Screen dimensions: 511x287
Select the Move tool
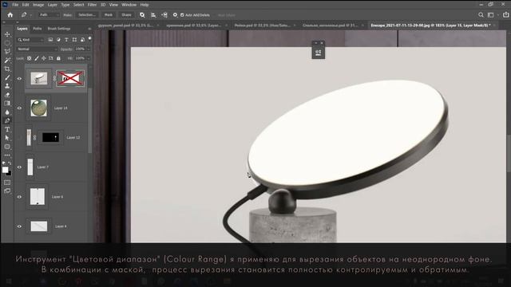click(x=7, y=34)
